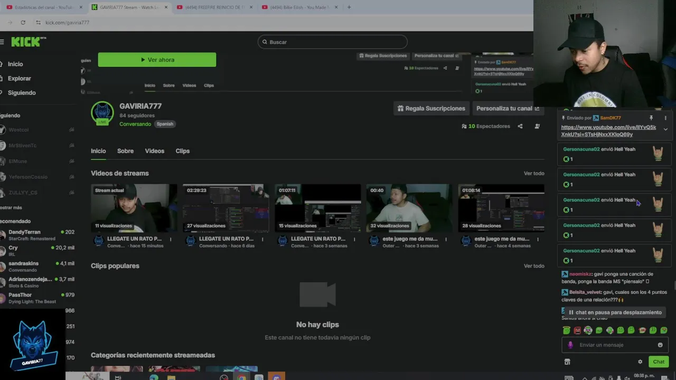The image size is (676, 380).
Task: Close the FREEFIRE REINICIO tab
Action: [251, 7]
